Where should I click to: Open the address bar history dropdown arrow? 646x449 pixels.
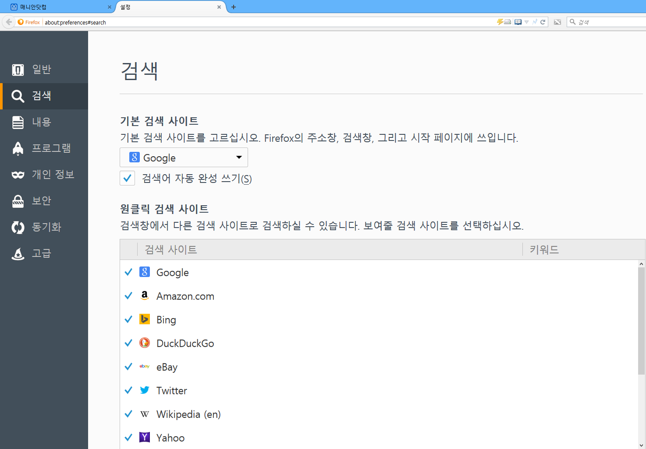(x=526, y=22)
